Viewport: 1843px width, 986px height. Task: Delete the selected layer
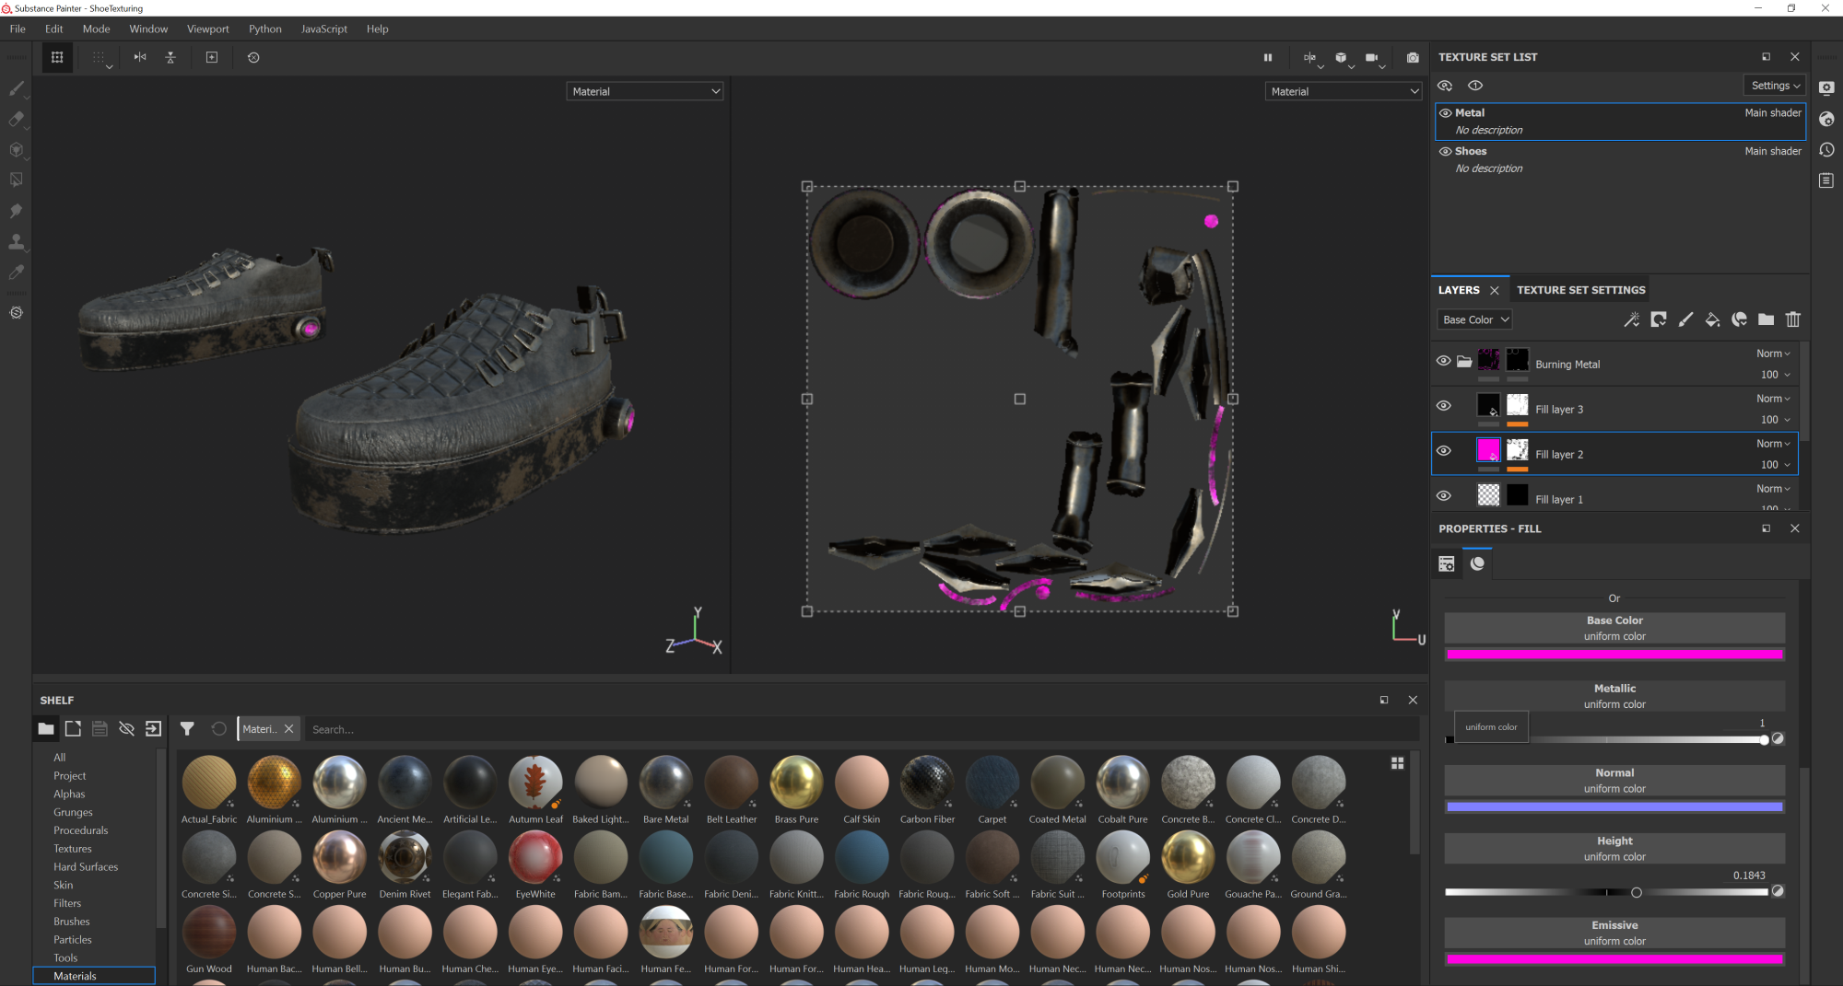click(1792, 319)
